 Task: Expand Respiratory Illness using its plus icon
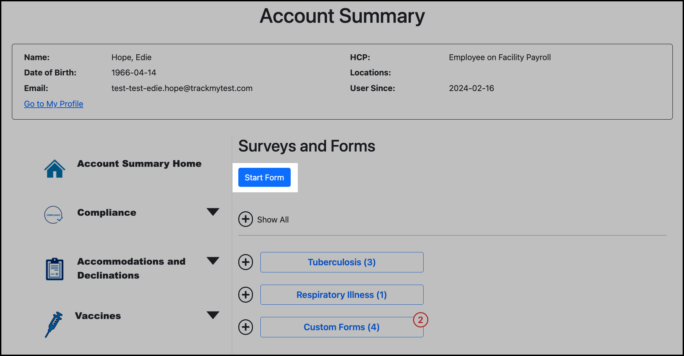[245, 295]
